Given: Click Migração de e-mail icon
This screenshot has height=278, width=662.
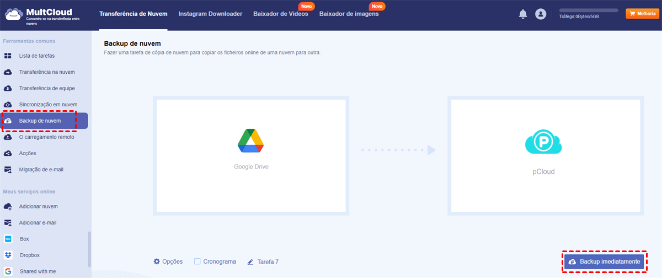Looking at the screenshot, I should coord(8,170).
